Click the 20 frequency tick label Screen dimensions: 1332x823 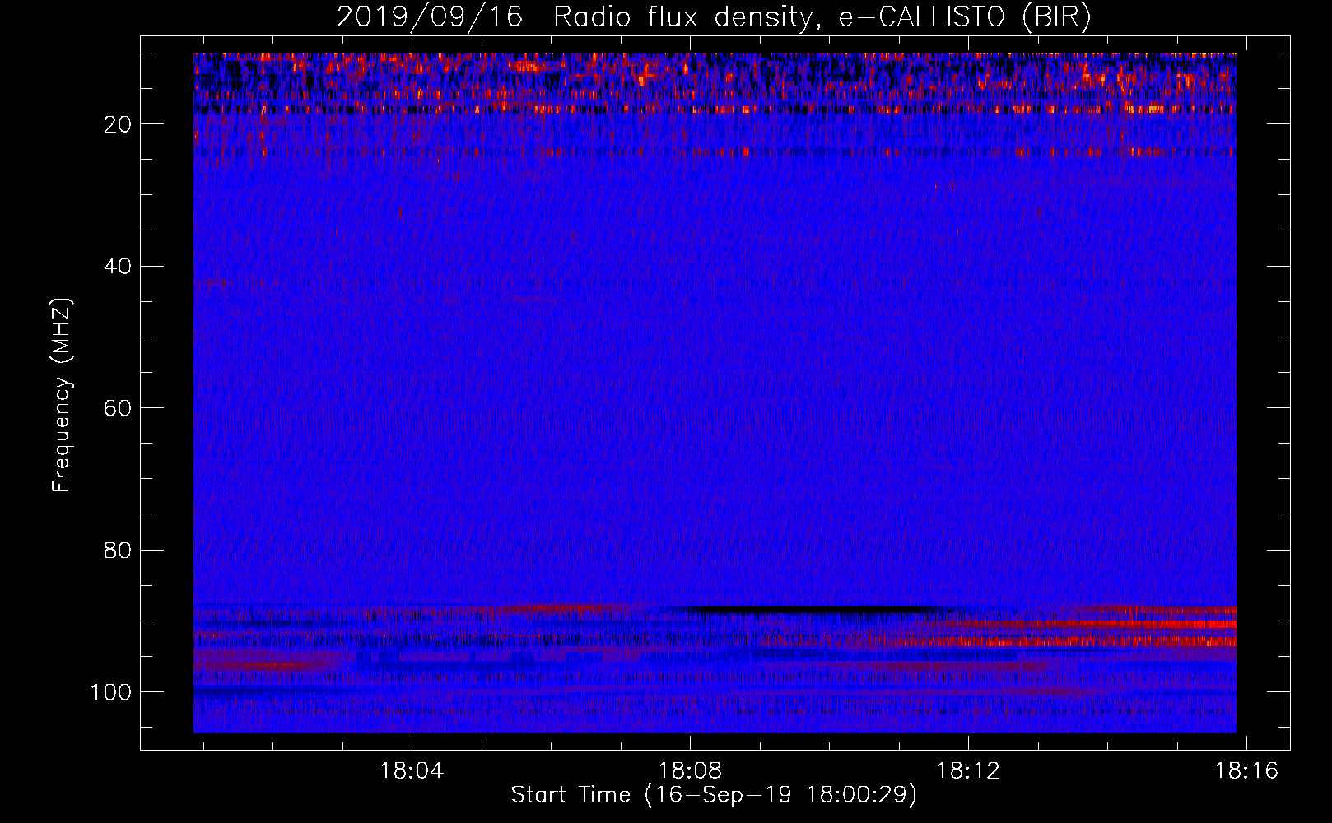click(119, 124)
